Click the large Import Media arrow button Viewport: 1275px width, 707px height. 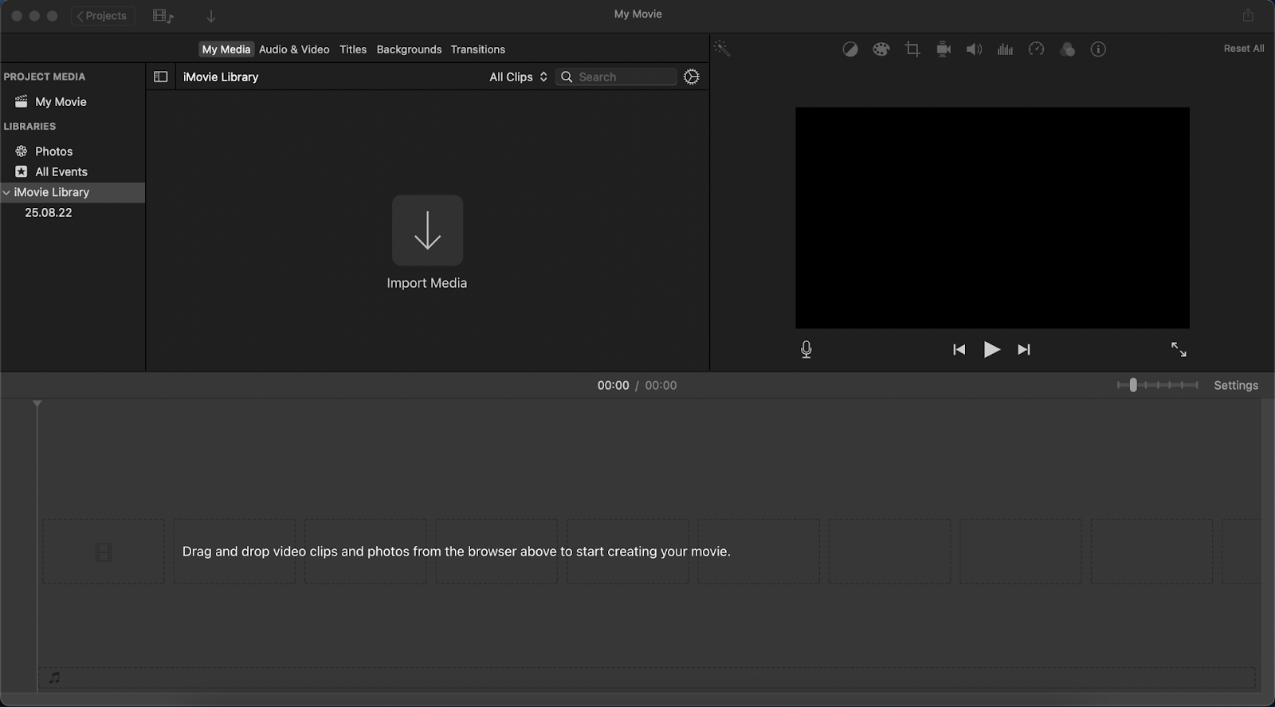(427, 230)
